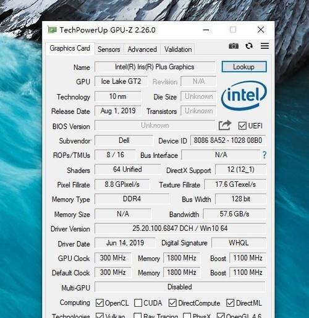Viewport: 309px width, 318px height.
Task: Click the screenshot camera icon
Action: [x=234, y=46]
